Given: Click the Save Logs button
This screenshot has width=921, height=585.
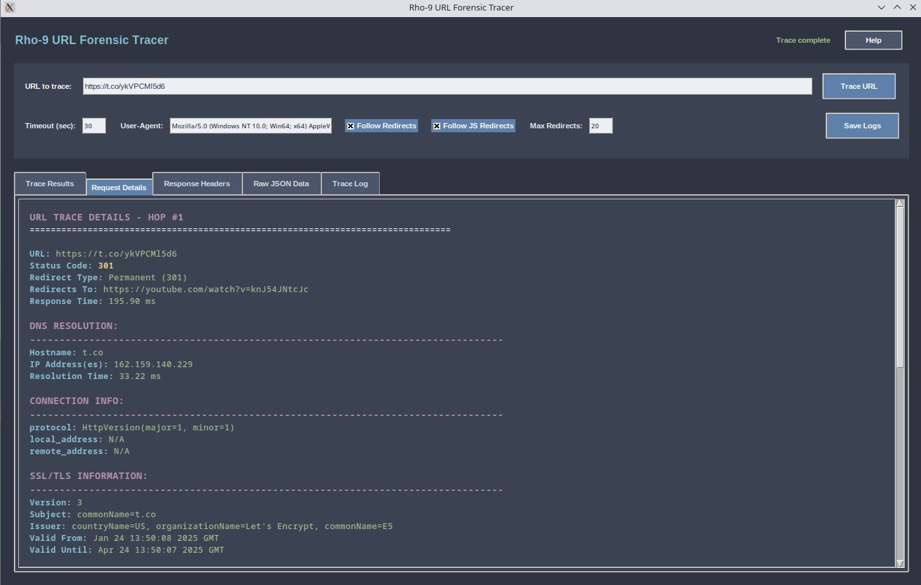Looking at the screenshot, I should [x=862, y=126].
